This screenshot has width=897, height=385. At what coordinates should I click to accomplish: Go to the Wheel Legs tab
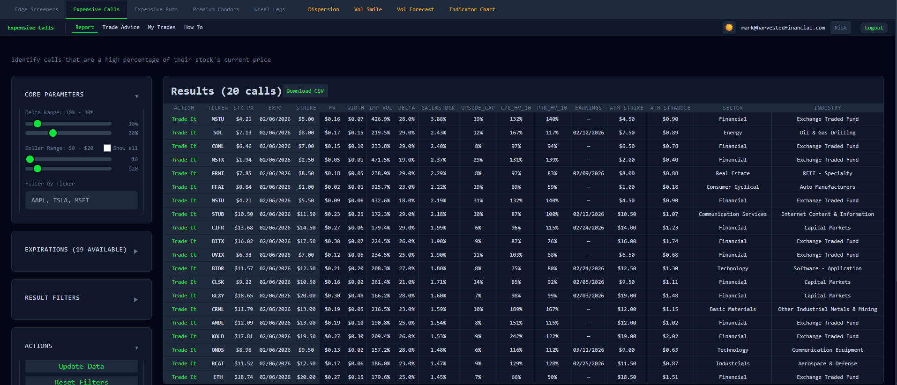click(269, 9)
